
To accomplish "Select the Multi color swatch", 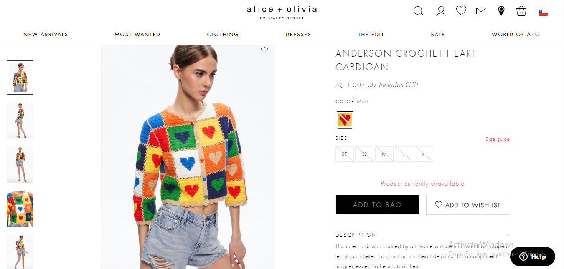I will click(x=345, y=120).
